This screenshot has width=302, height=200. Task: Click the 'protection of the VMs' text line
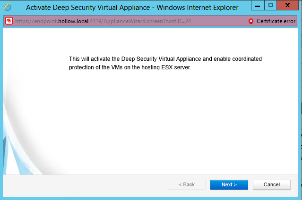point(129,67)
